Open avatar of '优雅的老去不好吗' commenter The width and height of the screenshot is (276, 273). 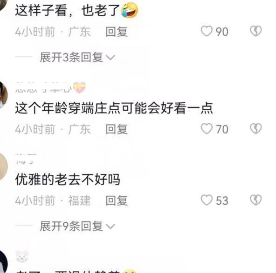[x=3, y=166]
